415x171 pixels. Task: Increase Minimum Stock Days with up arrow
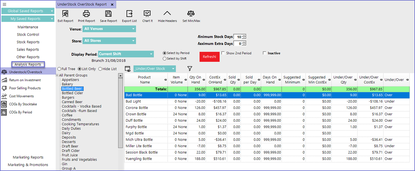tap(244, 36)
